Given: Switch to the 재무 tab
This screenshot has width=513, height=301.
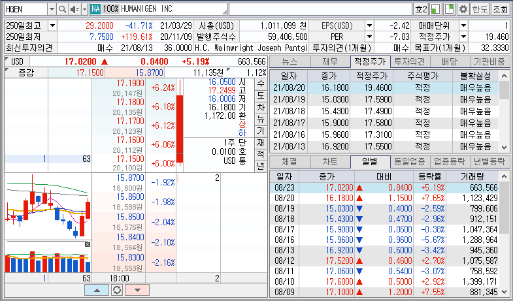Looking at the screenshot, I should [x=330, y=61].
